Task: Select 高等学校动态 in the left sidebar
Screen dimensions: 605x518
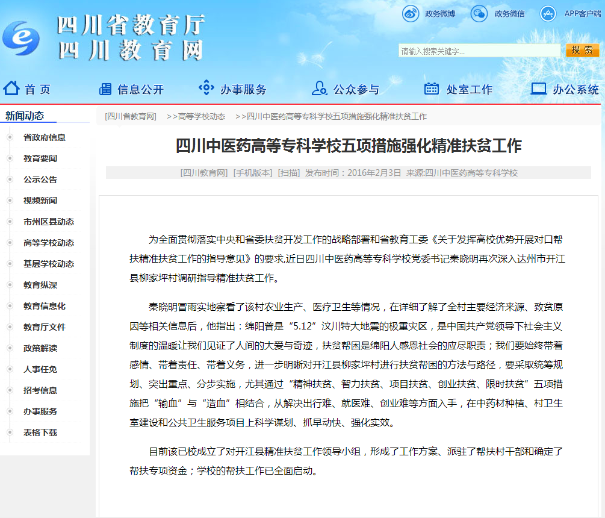Action: (x=49, y=243)
